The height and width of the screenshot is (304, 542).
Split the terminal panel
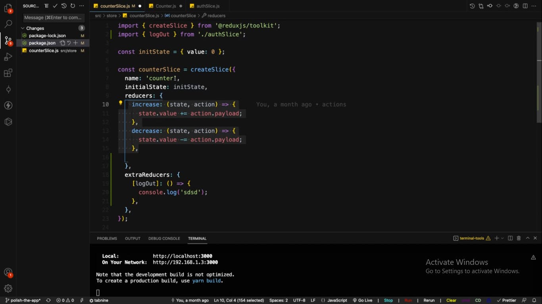pos(510,238)
